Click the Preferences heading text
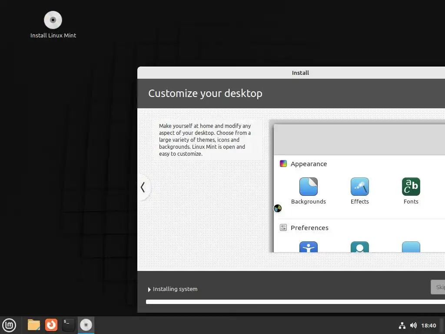The image size is (445, 334). click(309, 228)
